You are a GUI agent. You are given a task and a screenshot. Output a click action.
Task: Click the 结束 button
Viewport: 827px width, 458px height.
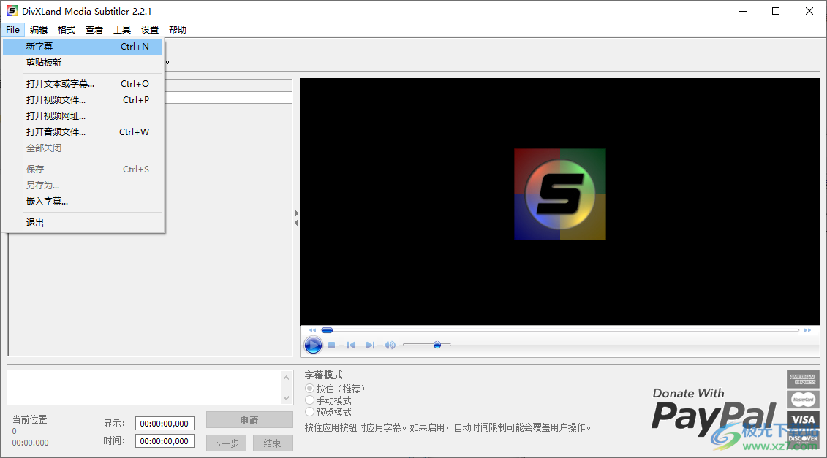click(273, 443)
